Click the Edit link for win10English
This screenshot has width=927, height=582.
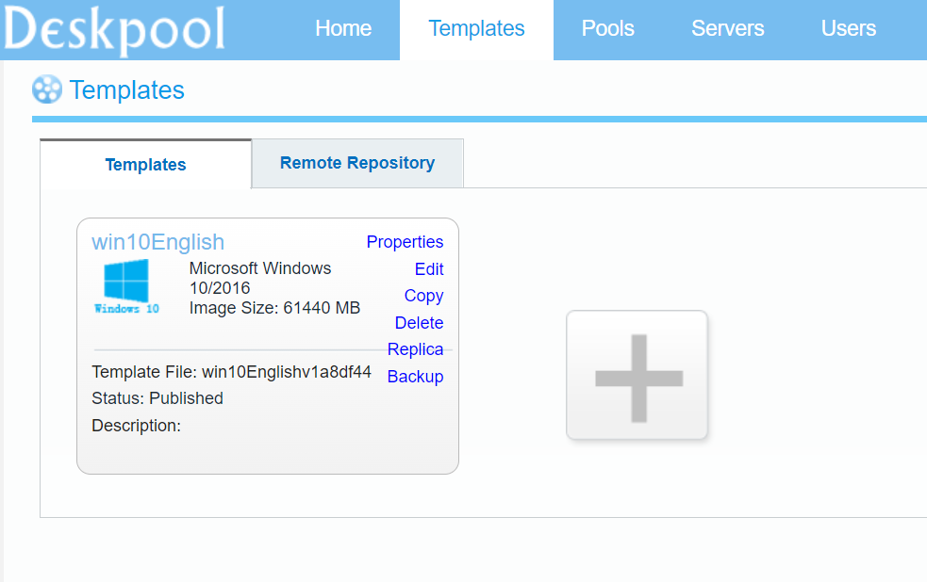429,269
